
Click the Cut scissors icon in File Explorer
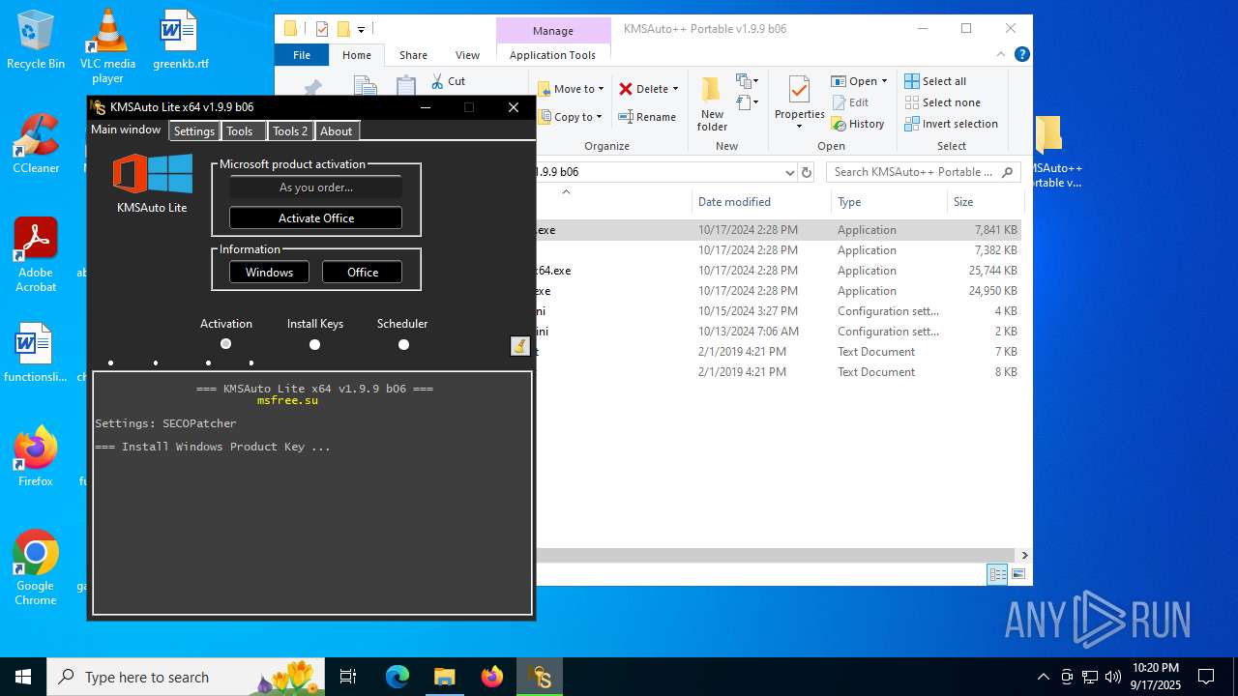[437, 81]
